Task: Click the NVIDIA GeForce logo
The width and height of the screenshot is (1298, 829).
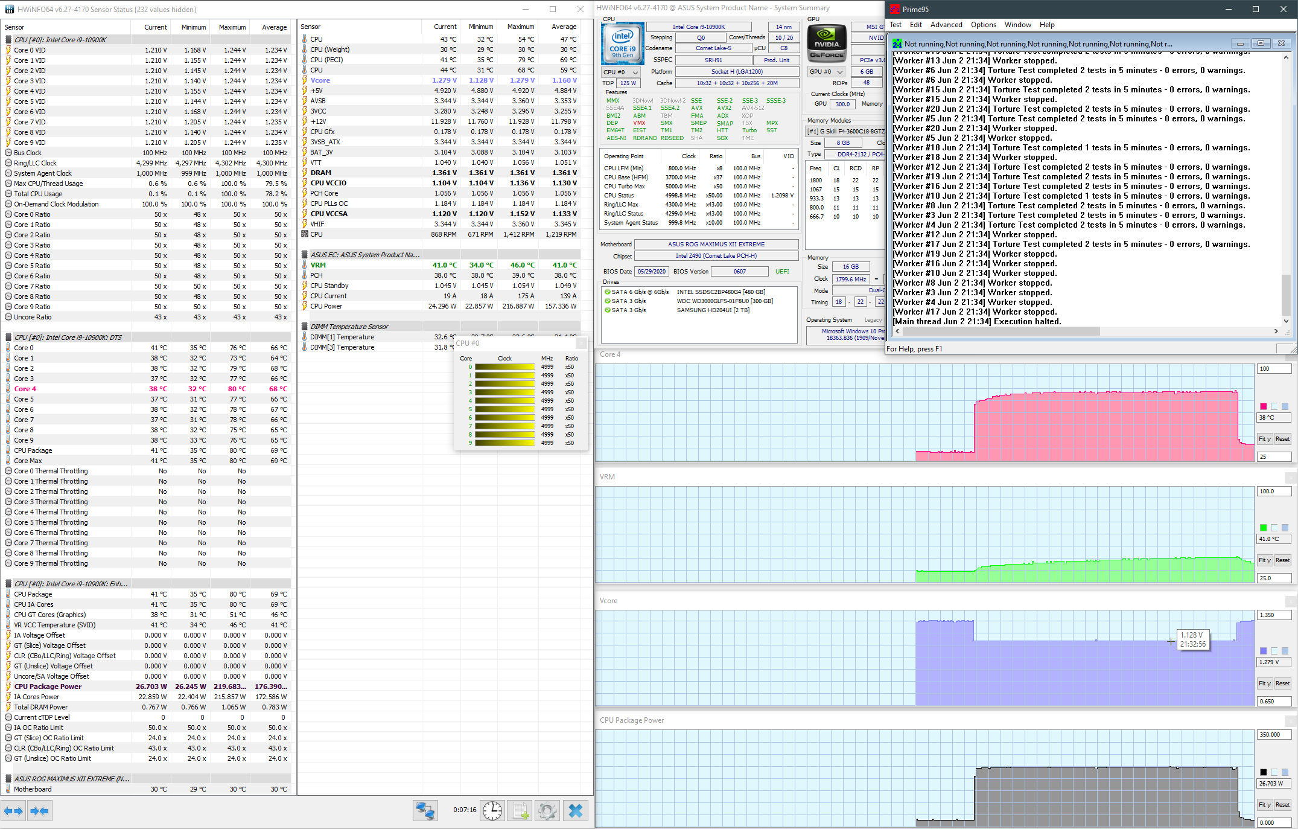Action: click(x=827, y=44)
